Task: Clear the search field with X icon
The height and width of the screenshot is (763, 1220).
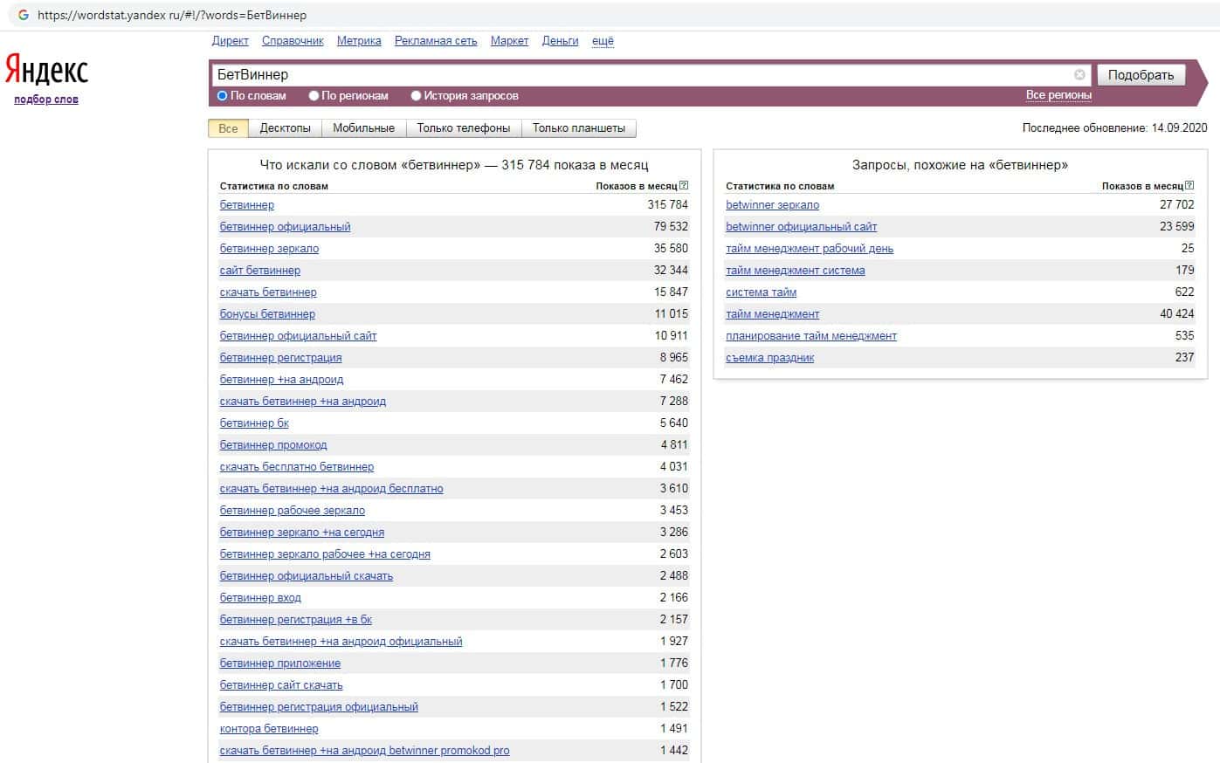Action: click(1079, 75)
